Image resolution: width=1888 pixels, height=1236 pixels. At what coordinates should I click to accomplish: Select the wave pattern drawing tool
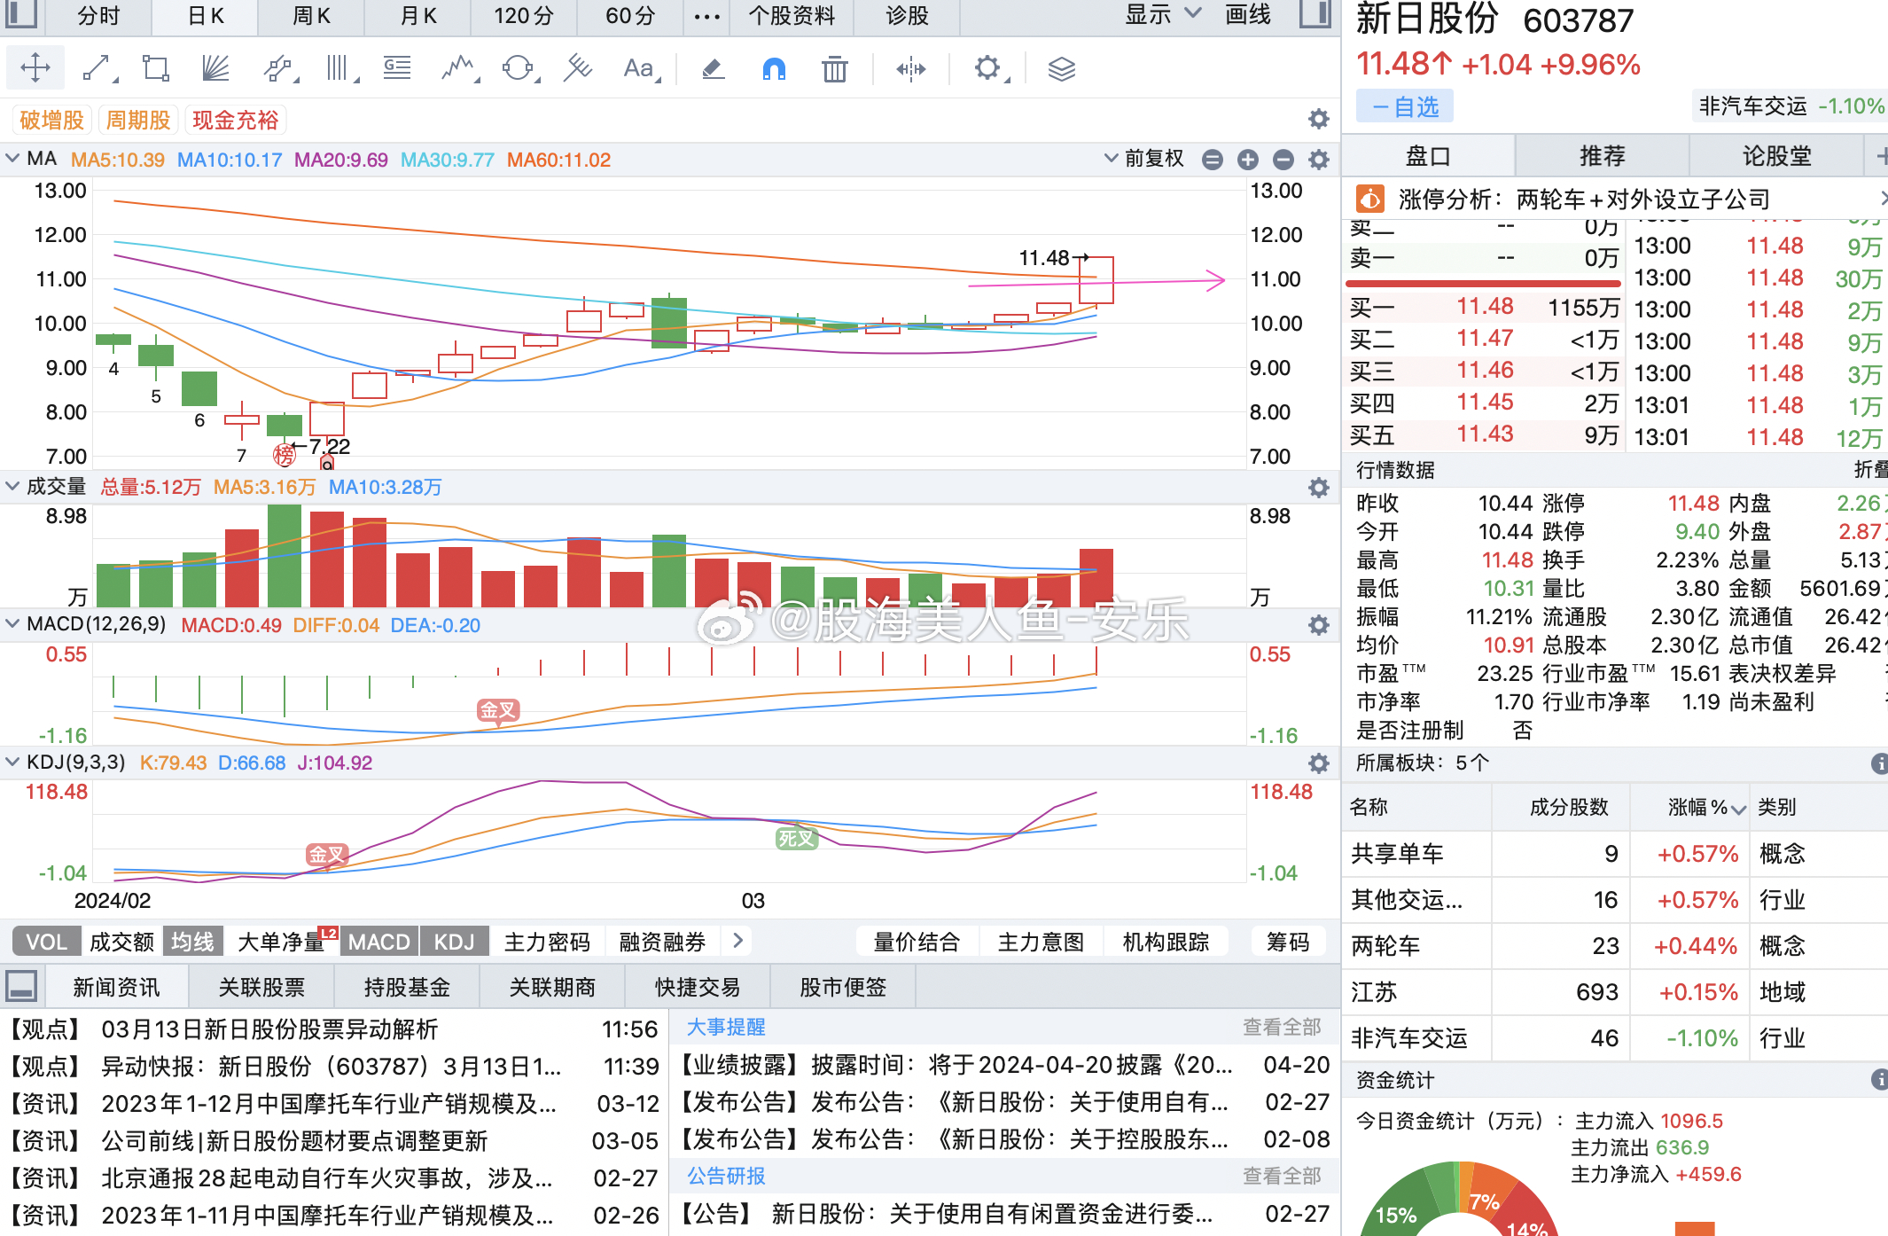click(459, 68)
